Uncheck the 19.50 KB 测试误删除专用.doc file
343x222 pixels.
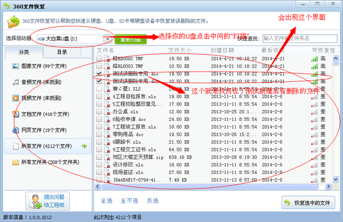99,73
